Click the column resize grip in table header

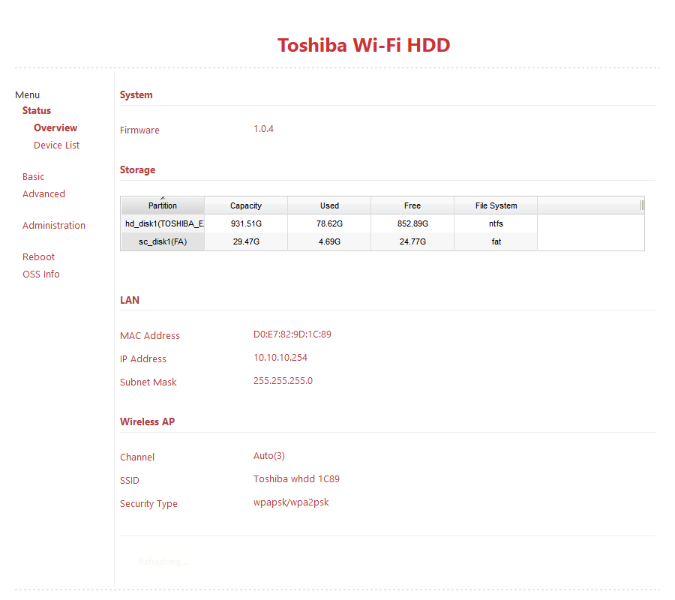642,205
